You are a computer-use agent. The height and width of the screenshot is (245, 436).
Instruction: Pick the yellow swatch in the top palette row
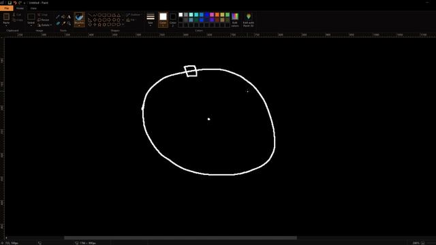coord(223,15)
